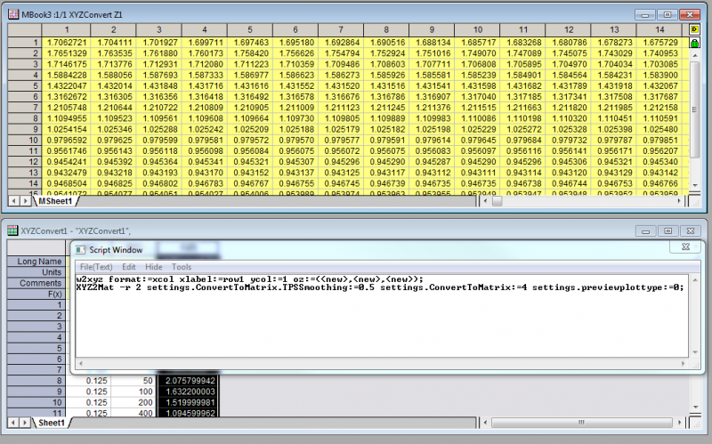712x444 pixels.
Task: Click Script Window horizontal scroll left arrow
Action: click(81, 363)
